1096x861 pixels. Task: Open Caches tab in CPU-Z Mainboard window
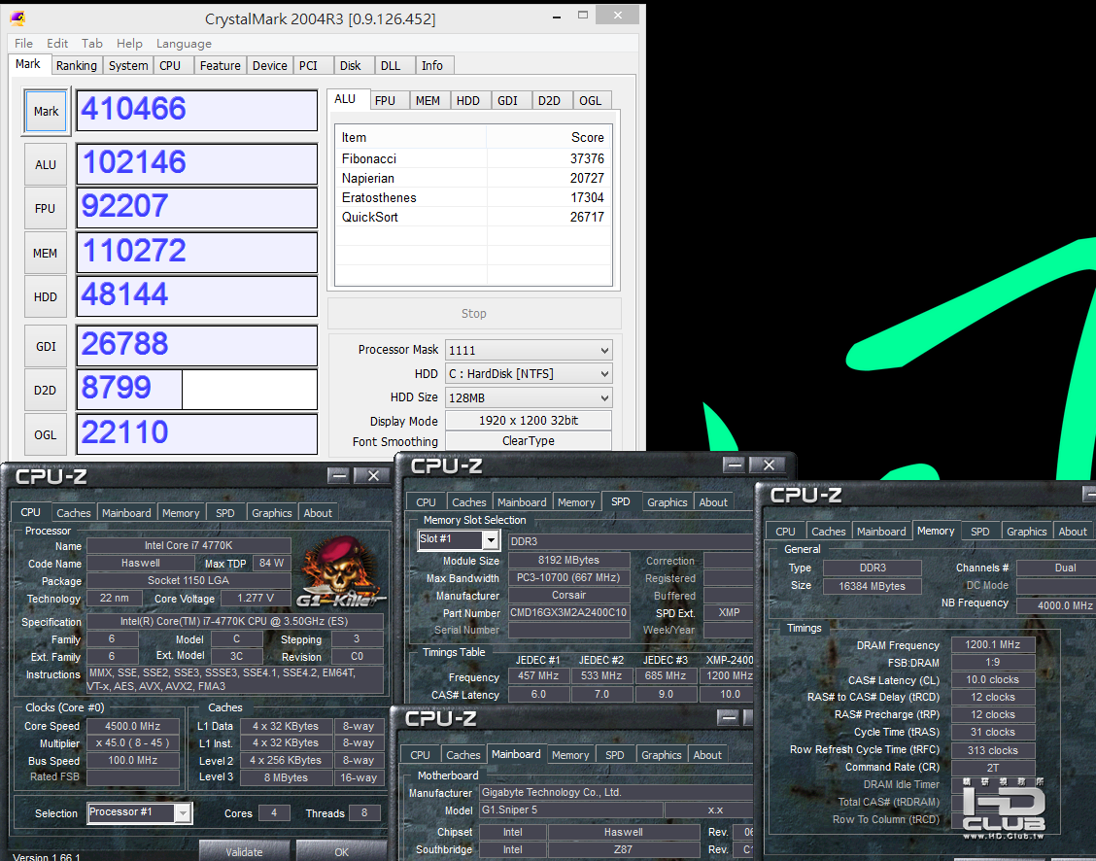[463, 755]
